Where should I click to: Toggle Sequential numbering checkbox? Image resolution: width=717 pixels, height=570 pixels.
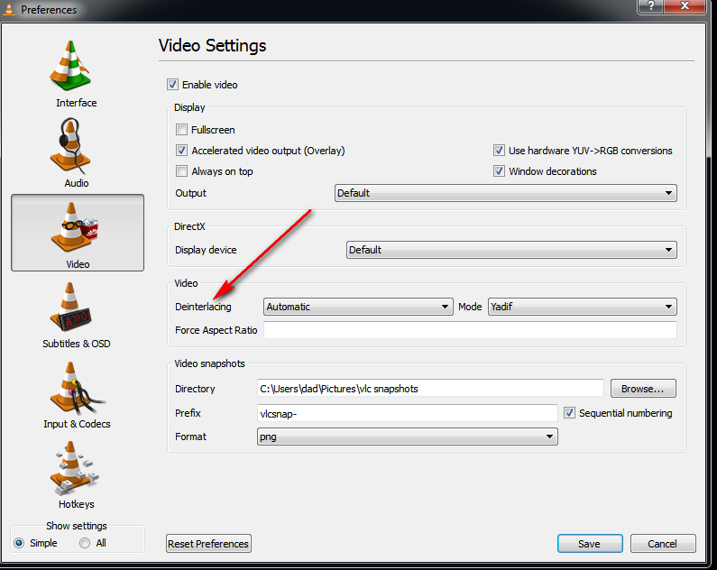(x=569, y=413)
